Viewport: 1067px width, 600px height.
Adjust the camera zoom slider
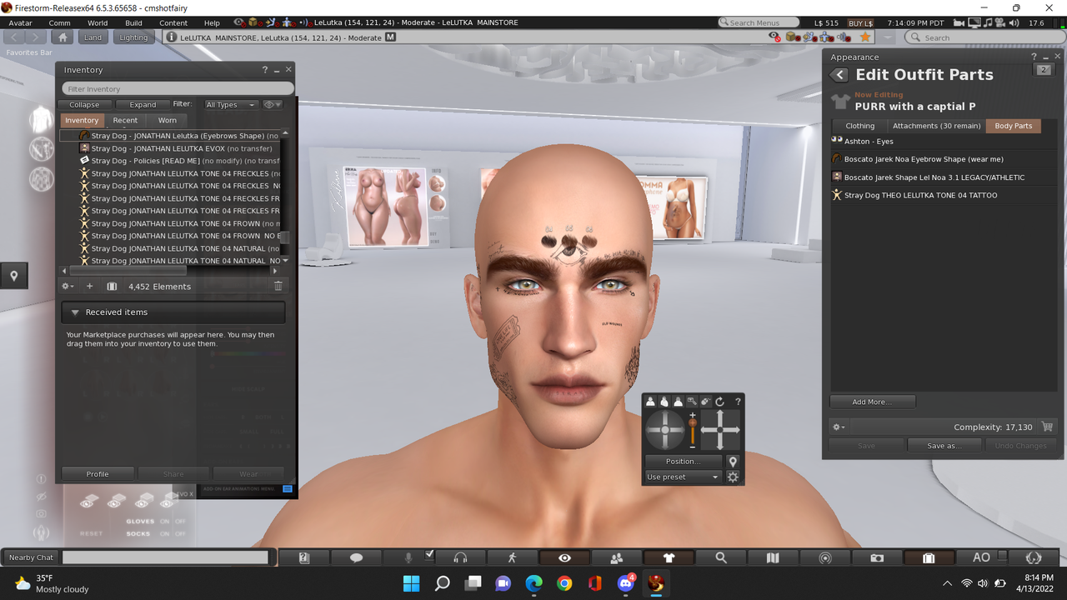click(x=691, y=425)
